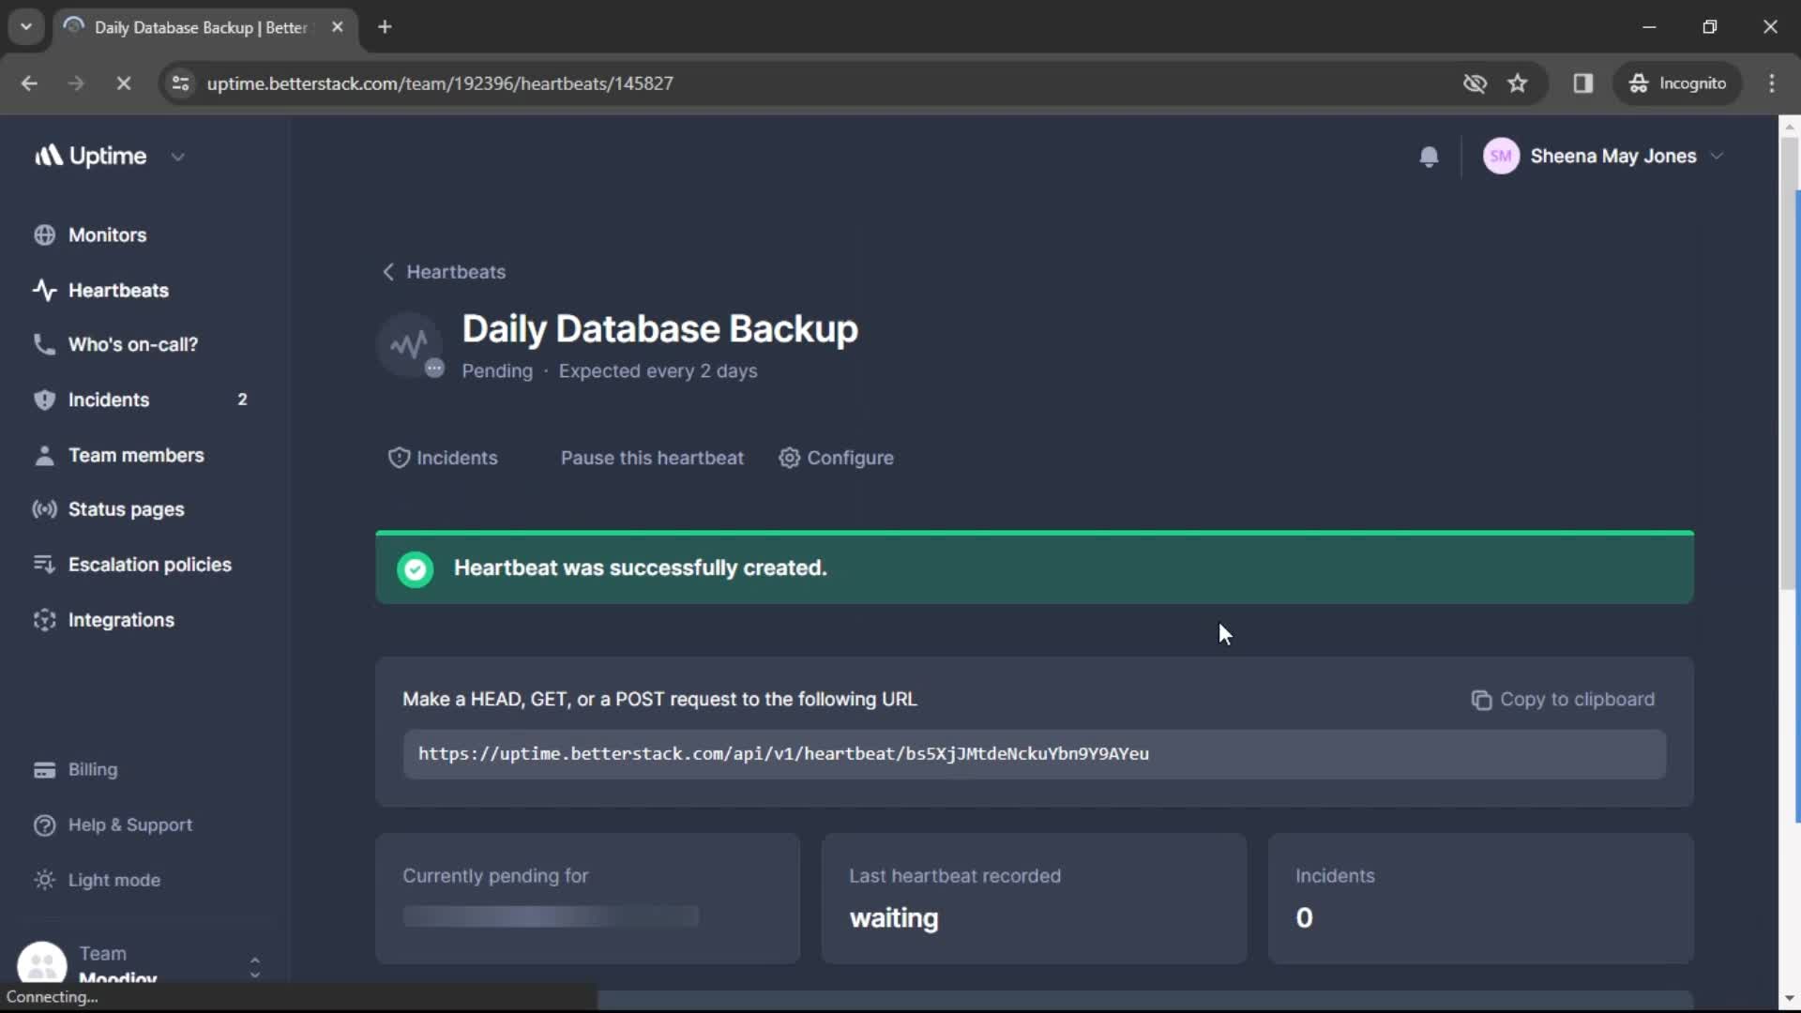Click the Status pages broadcast icon
This screenshot has width=1801, height=1013.
[x=44, y=510]
